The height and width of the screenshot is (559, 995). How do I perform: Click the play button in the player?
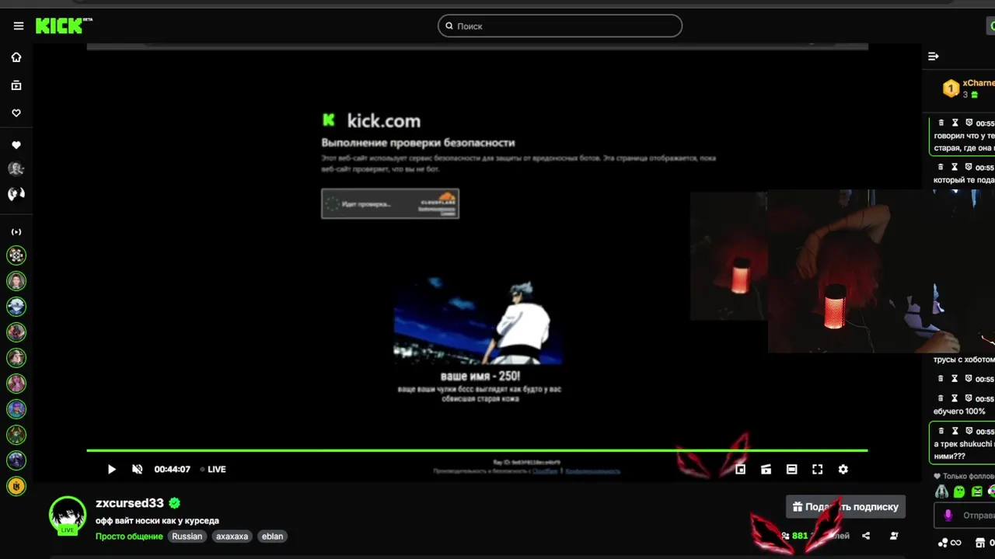point(111,469)
